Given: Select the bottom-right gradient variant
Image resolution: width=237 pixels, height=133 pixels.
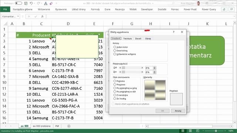Looking at the screenshot, I should [160, 95].
